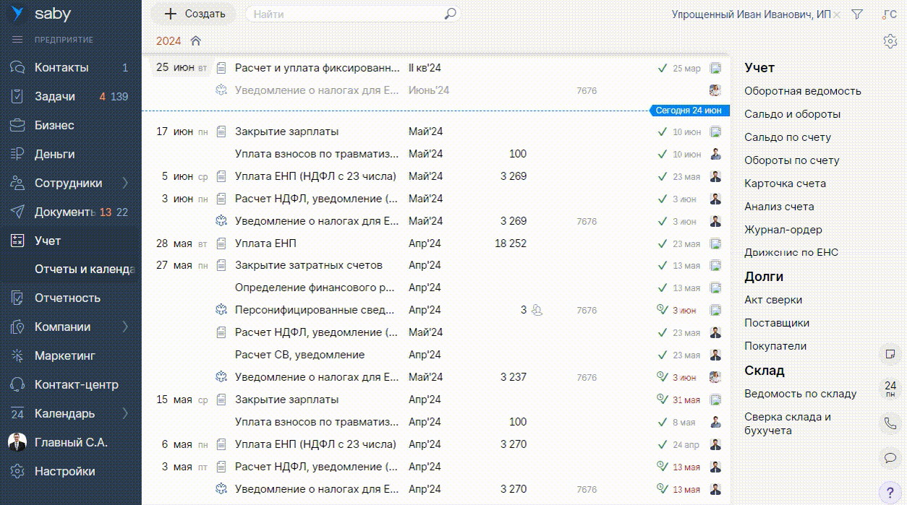This screenshot has height=505, width=907.
Task: Open Отчетность in the sidebar menu
Action: [x=67, y=298]
